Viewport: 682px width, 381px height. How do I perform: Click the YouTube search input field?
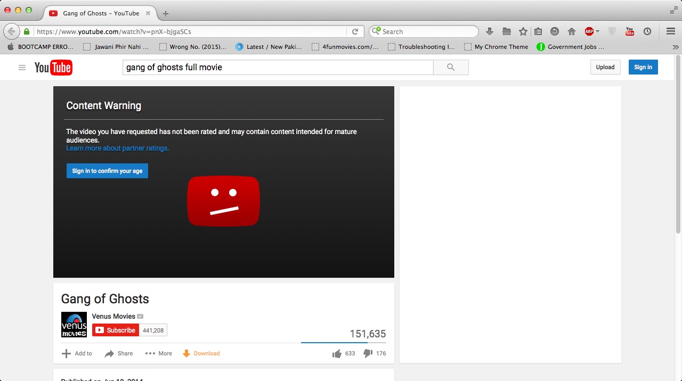(x=278, y=67)
